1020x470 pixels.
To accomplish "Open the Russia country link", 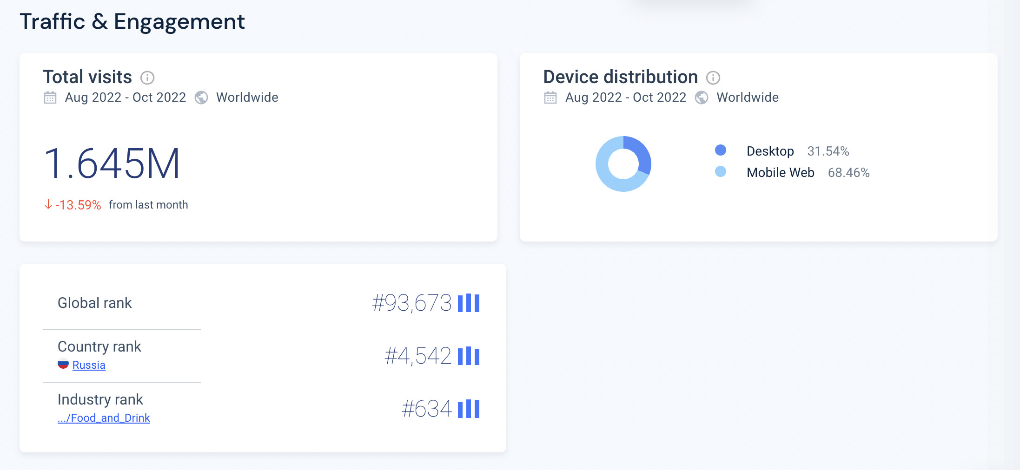I will click(89, 365).
